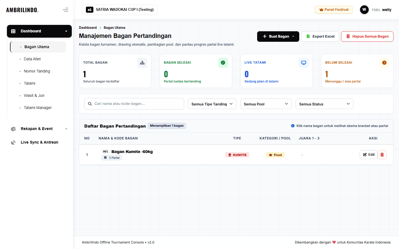
Task: Click the e1 event badge icon
Action: click(x=89, y=10)
